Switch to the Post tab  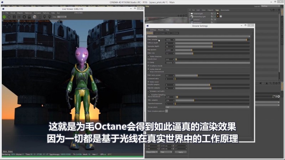click(x=169, y=33)
